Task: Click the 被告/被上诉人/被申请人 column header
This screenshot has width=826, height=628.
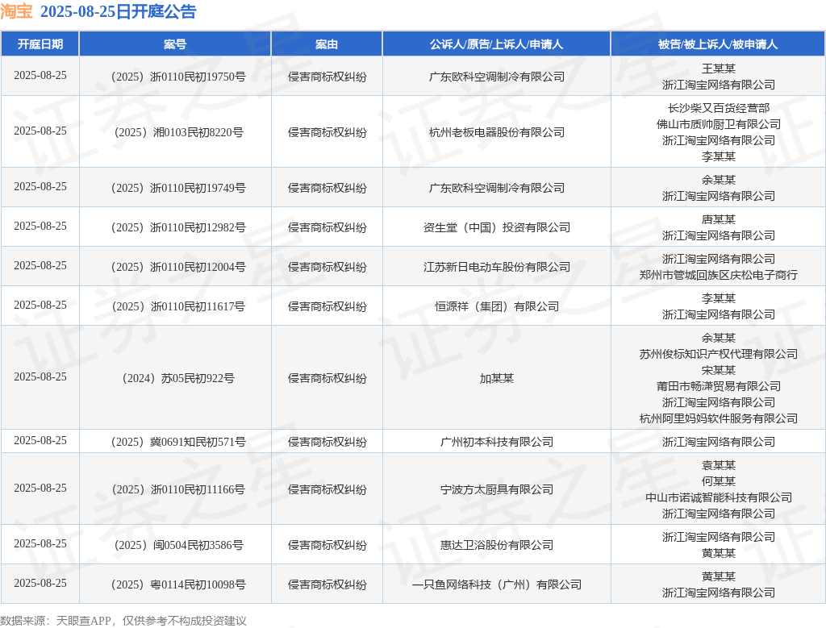Action: coord(718,44)
